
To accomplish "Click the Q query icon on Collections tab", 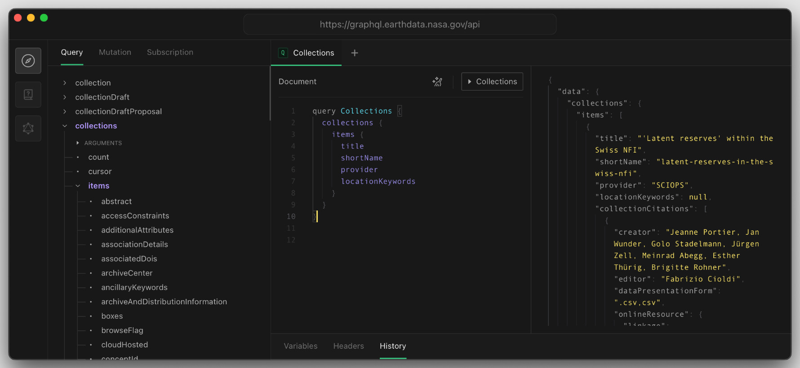I will (283, 53).
